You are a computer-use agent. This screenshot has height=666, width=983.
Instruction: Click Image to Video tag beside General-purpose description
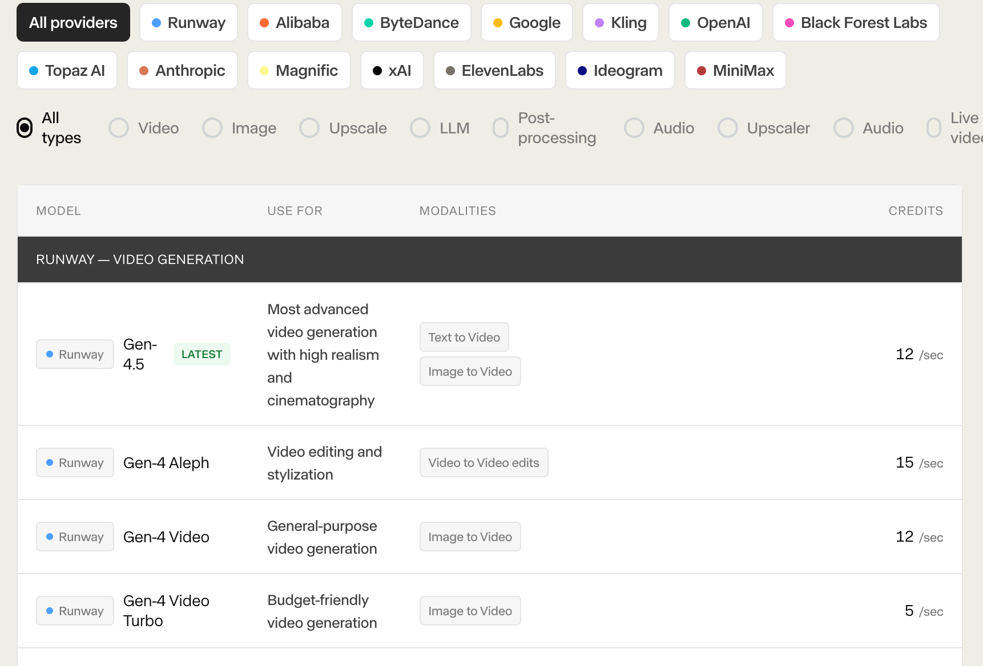(x=470, y=537)
